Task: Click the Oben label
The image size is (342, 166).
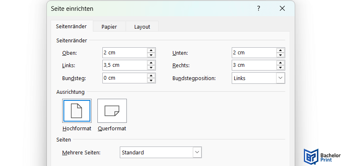Action: (x=70, y=53)
